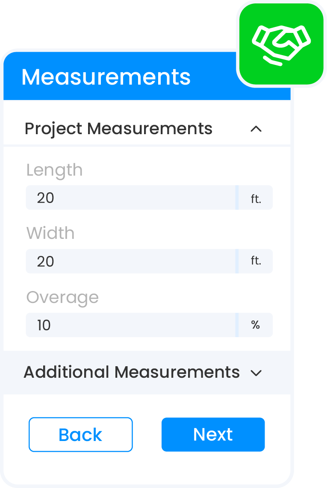The height and width of the screenshot is (488, 327).
Task: Click the ft. unit label for Width
Action: (256, 261)
